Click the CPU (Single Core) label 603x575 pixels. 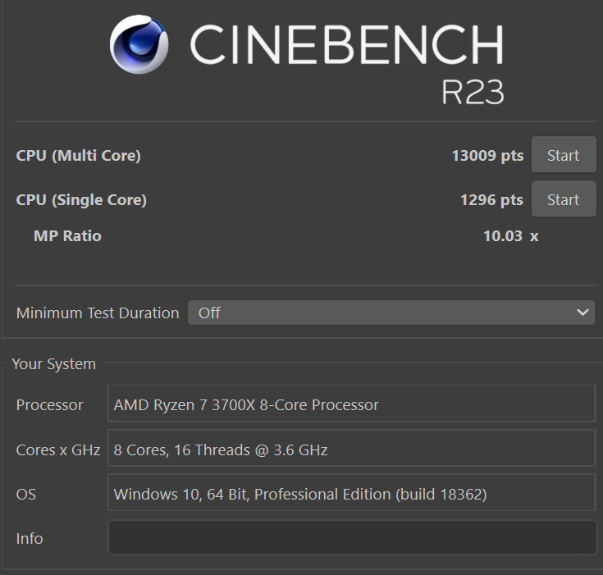tap(81, 200)
